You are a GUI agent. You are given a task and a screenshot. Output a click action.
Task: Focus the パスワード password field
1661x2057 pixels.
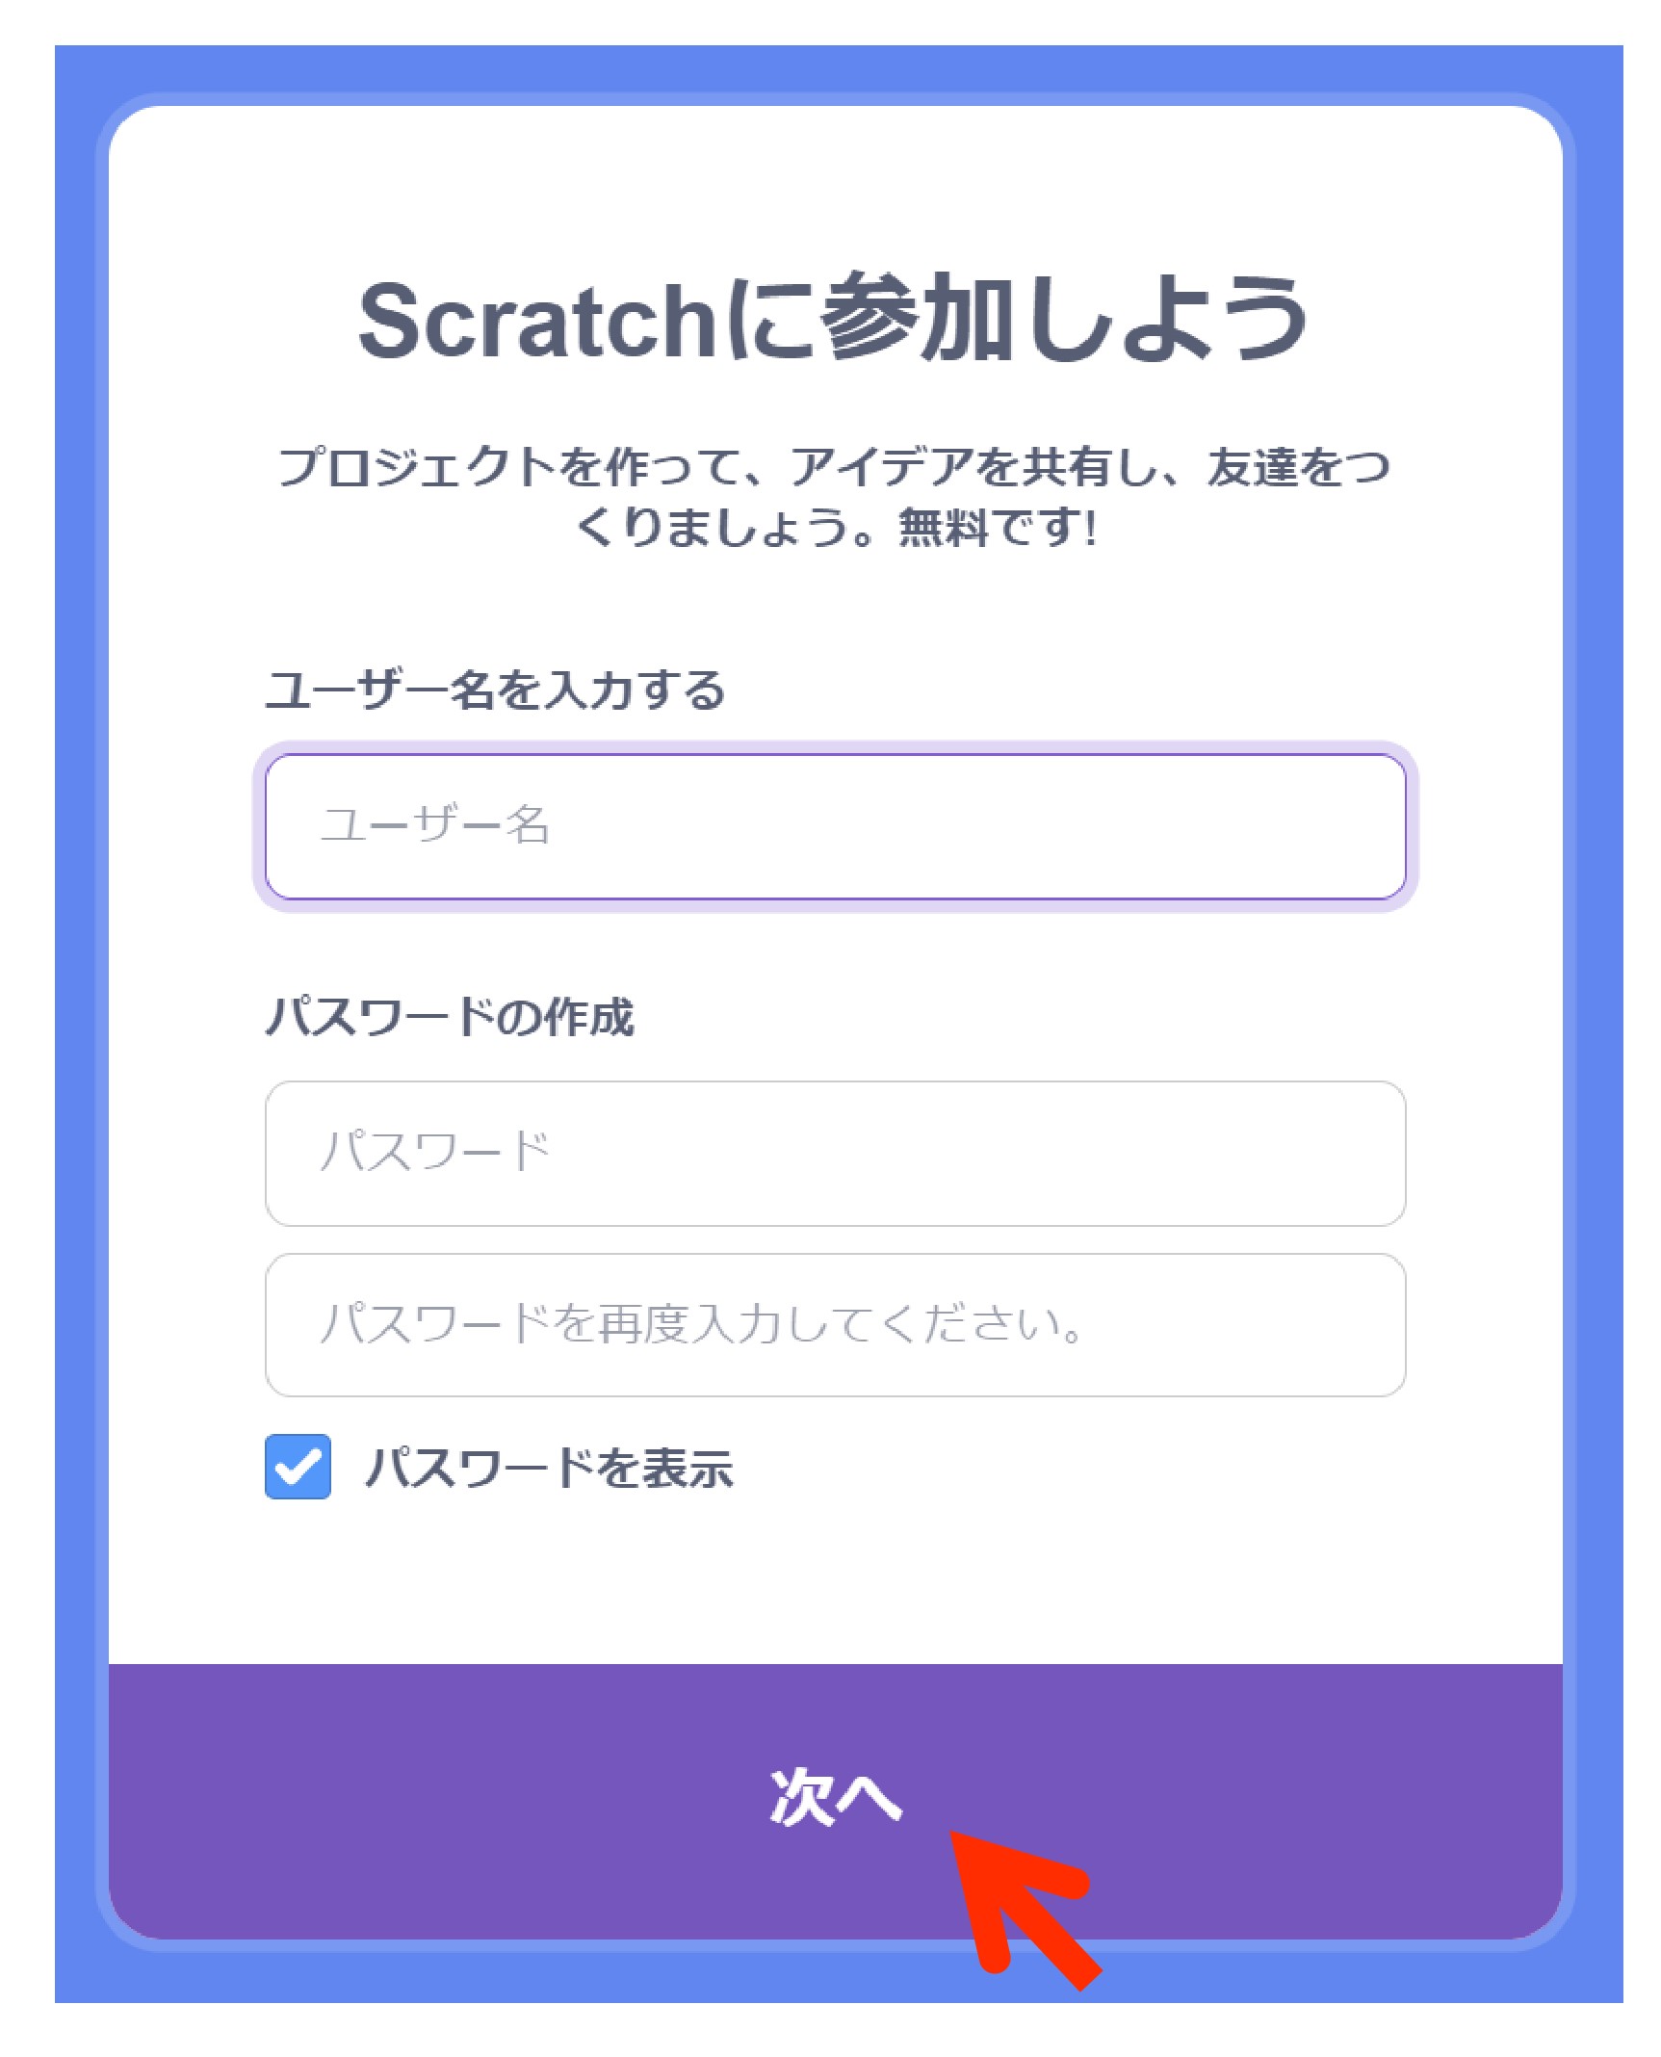835,1153
